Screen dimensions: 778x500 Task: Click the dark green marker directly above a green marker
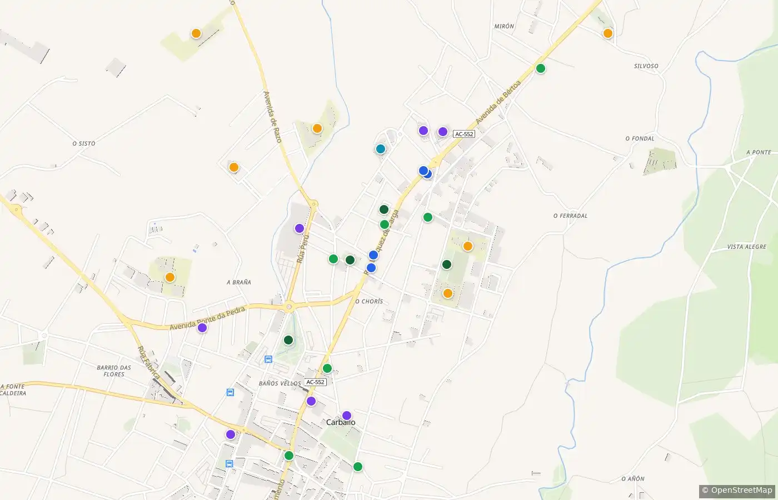384,209
